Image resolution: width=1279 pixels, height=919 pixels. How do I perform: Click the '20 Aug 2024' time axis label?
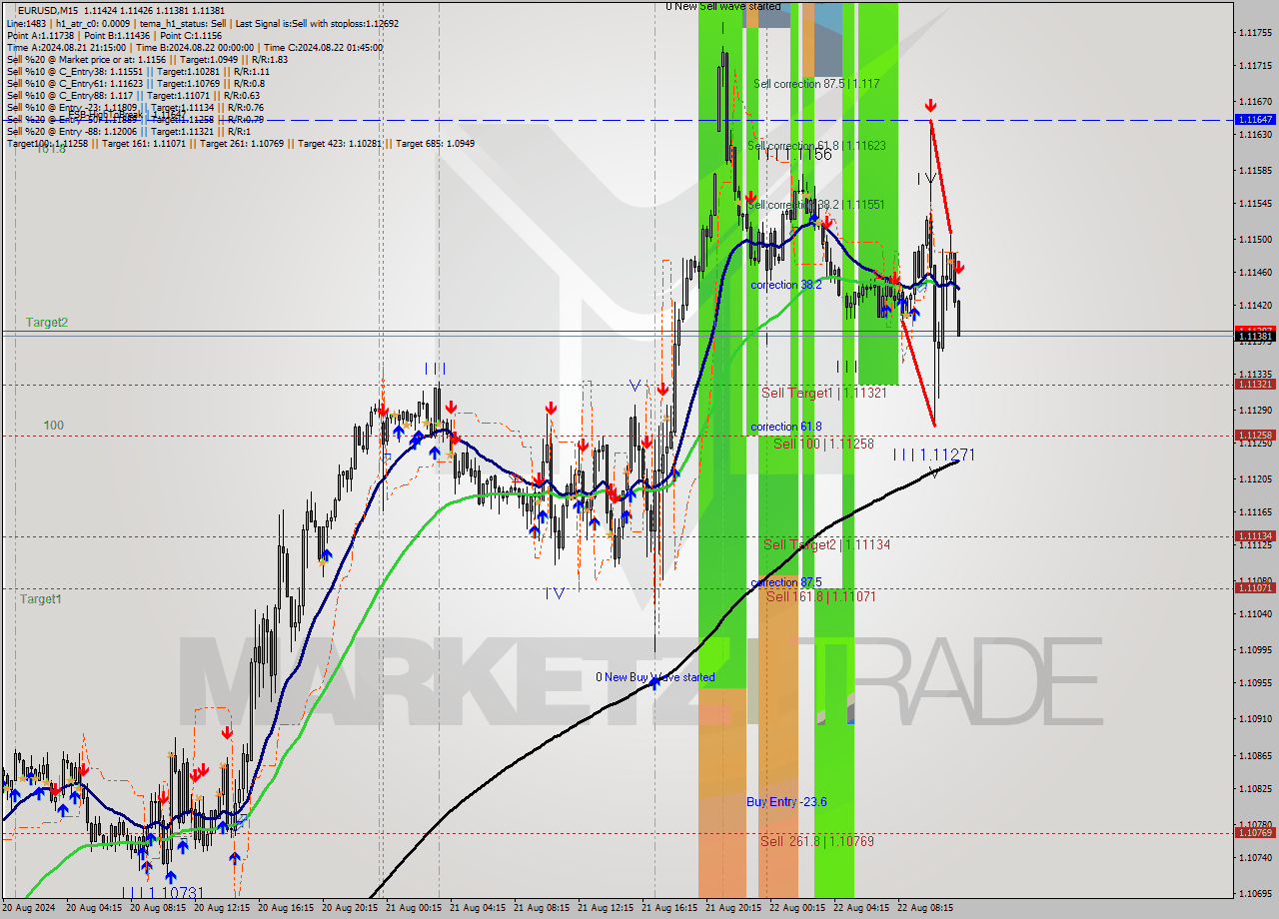(x=29, y=908)
